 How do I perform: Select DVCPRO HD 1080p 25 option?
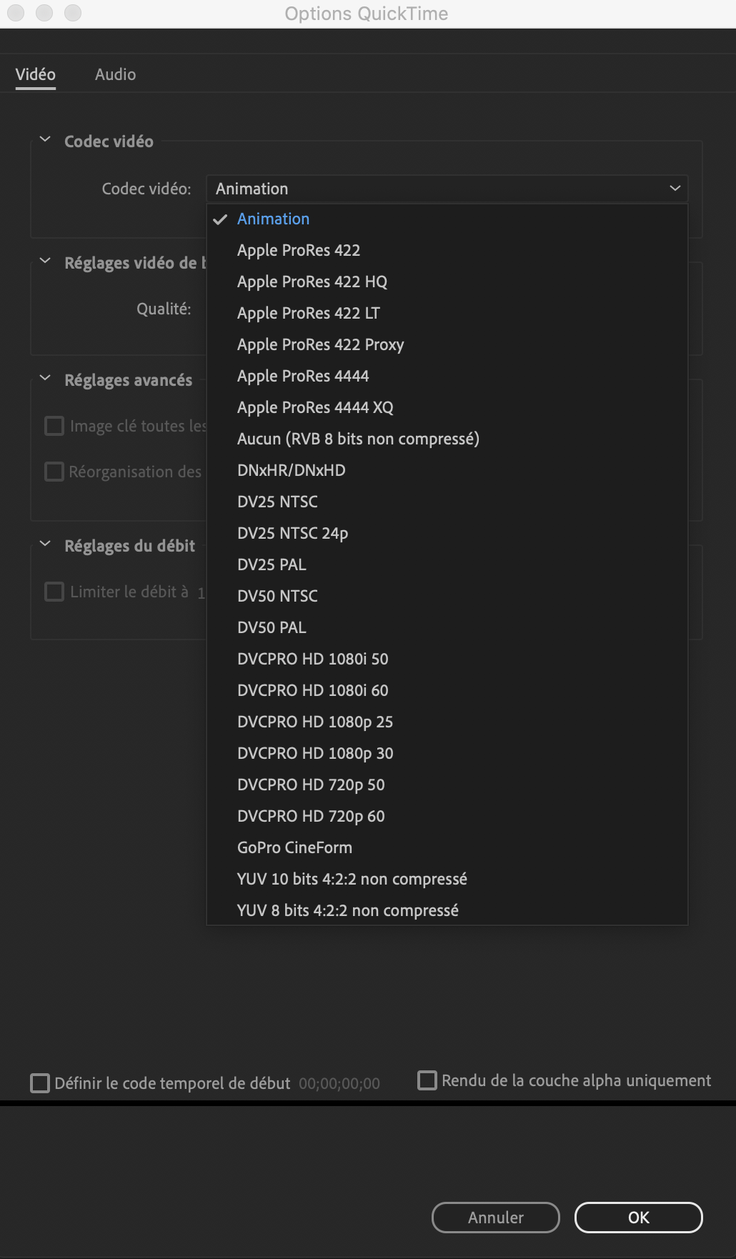(x=315, y=722)
